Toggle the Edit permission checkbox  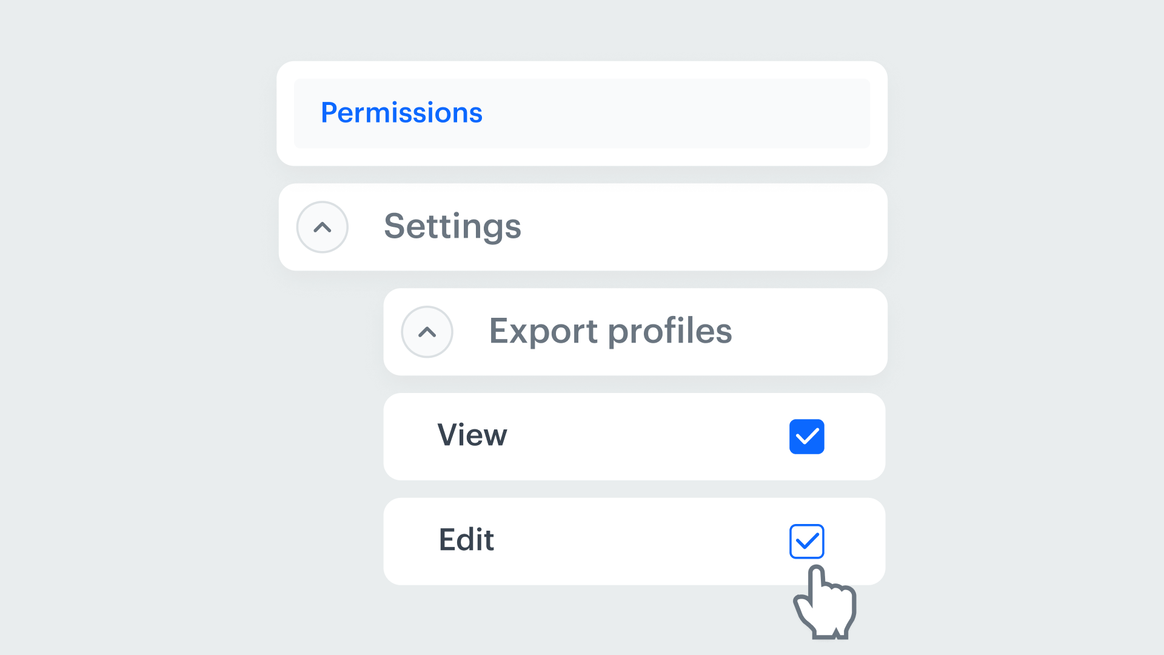click(x=806, y=541)
